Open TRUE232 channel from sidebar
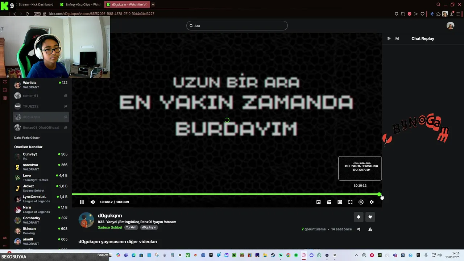This screenshot has width=464, height=261. tap(41, 106)
